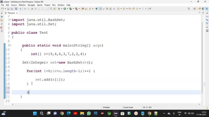This screenshot has height=117, width=209.
Task: Open the Refactor menu
Action: tap(22, 5)
